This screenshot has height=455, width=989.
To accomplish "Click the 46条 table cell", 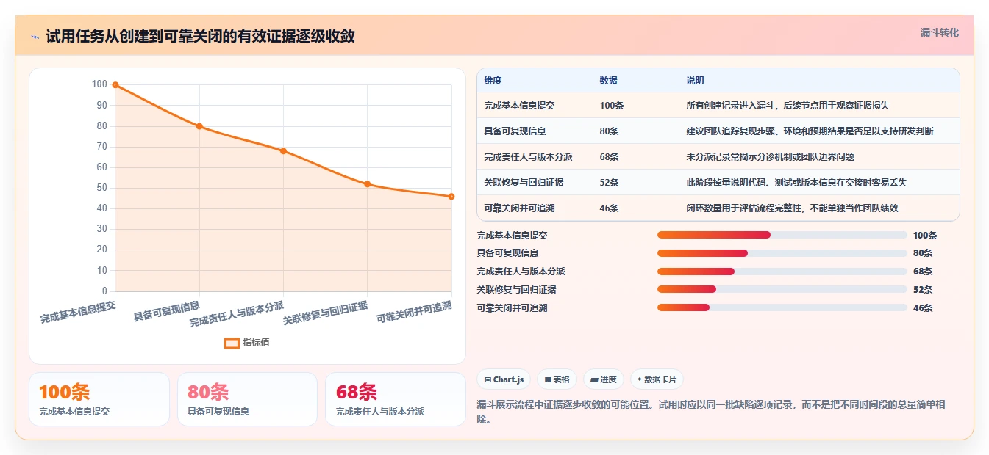I will click(609, 208).
